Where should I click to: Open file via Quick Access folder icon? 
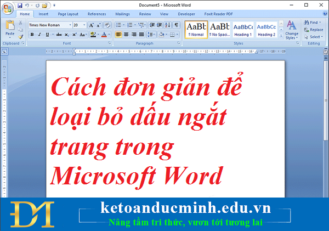(x=44, y=5)
